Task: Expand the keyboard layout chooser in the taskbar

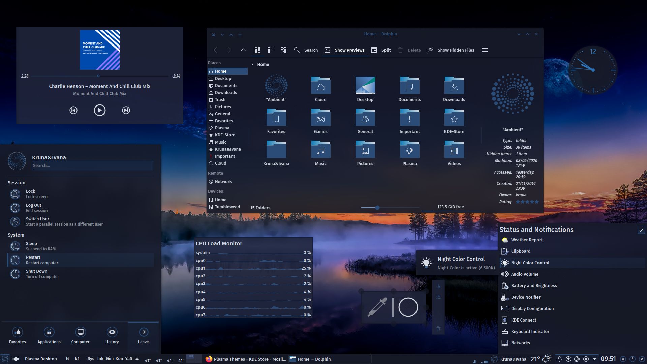Action: 137,359
